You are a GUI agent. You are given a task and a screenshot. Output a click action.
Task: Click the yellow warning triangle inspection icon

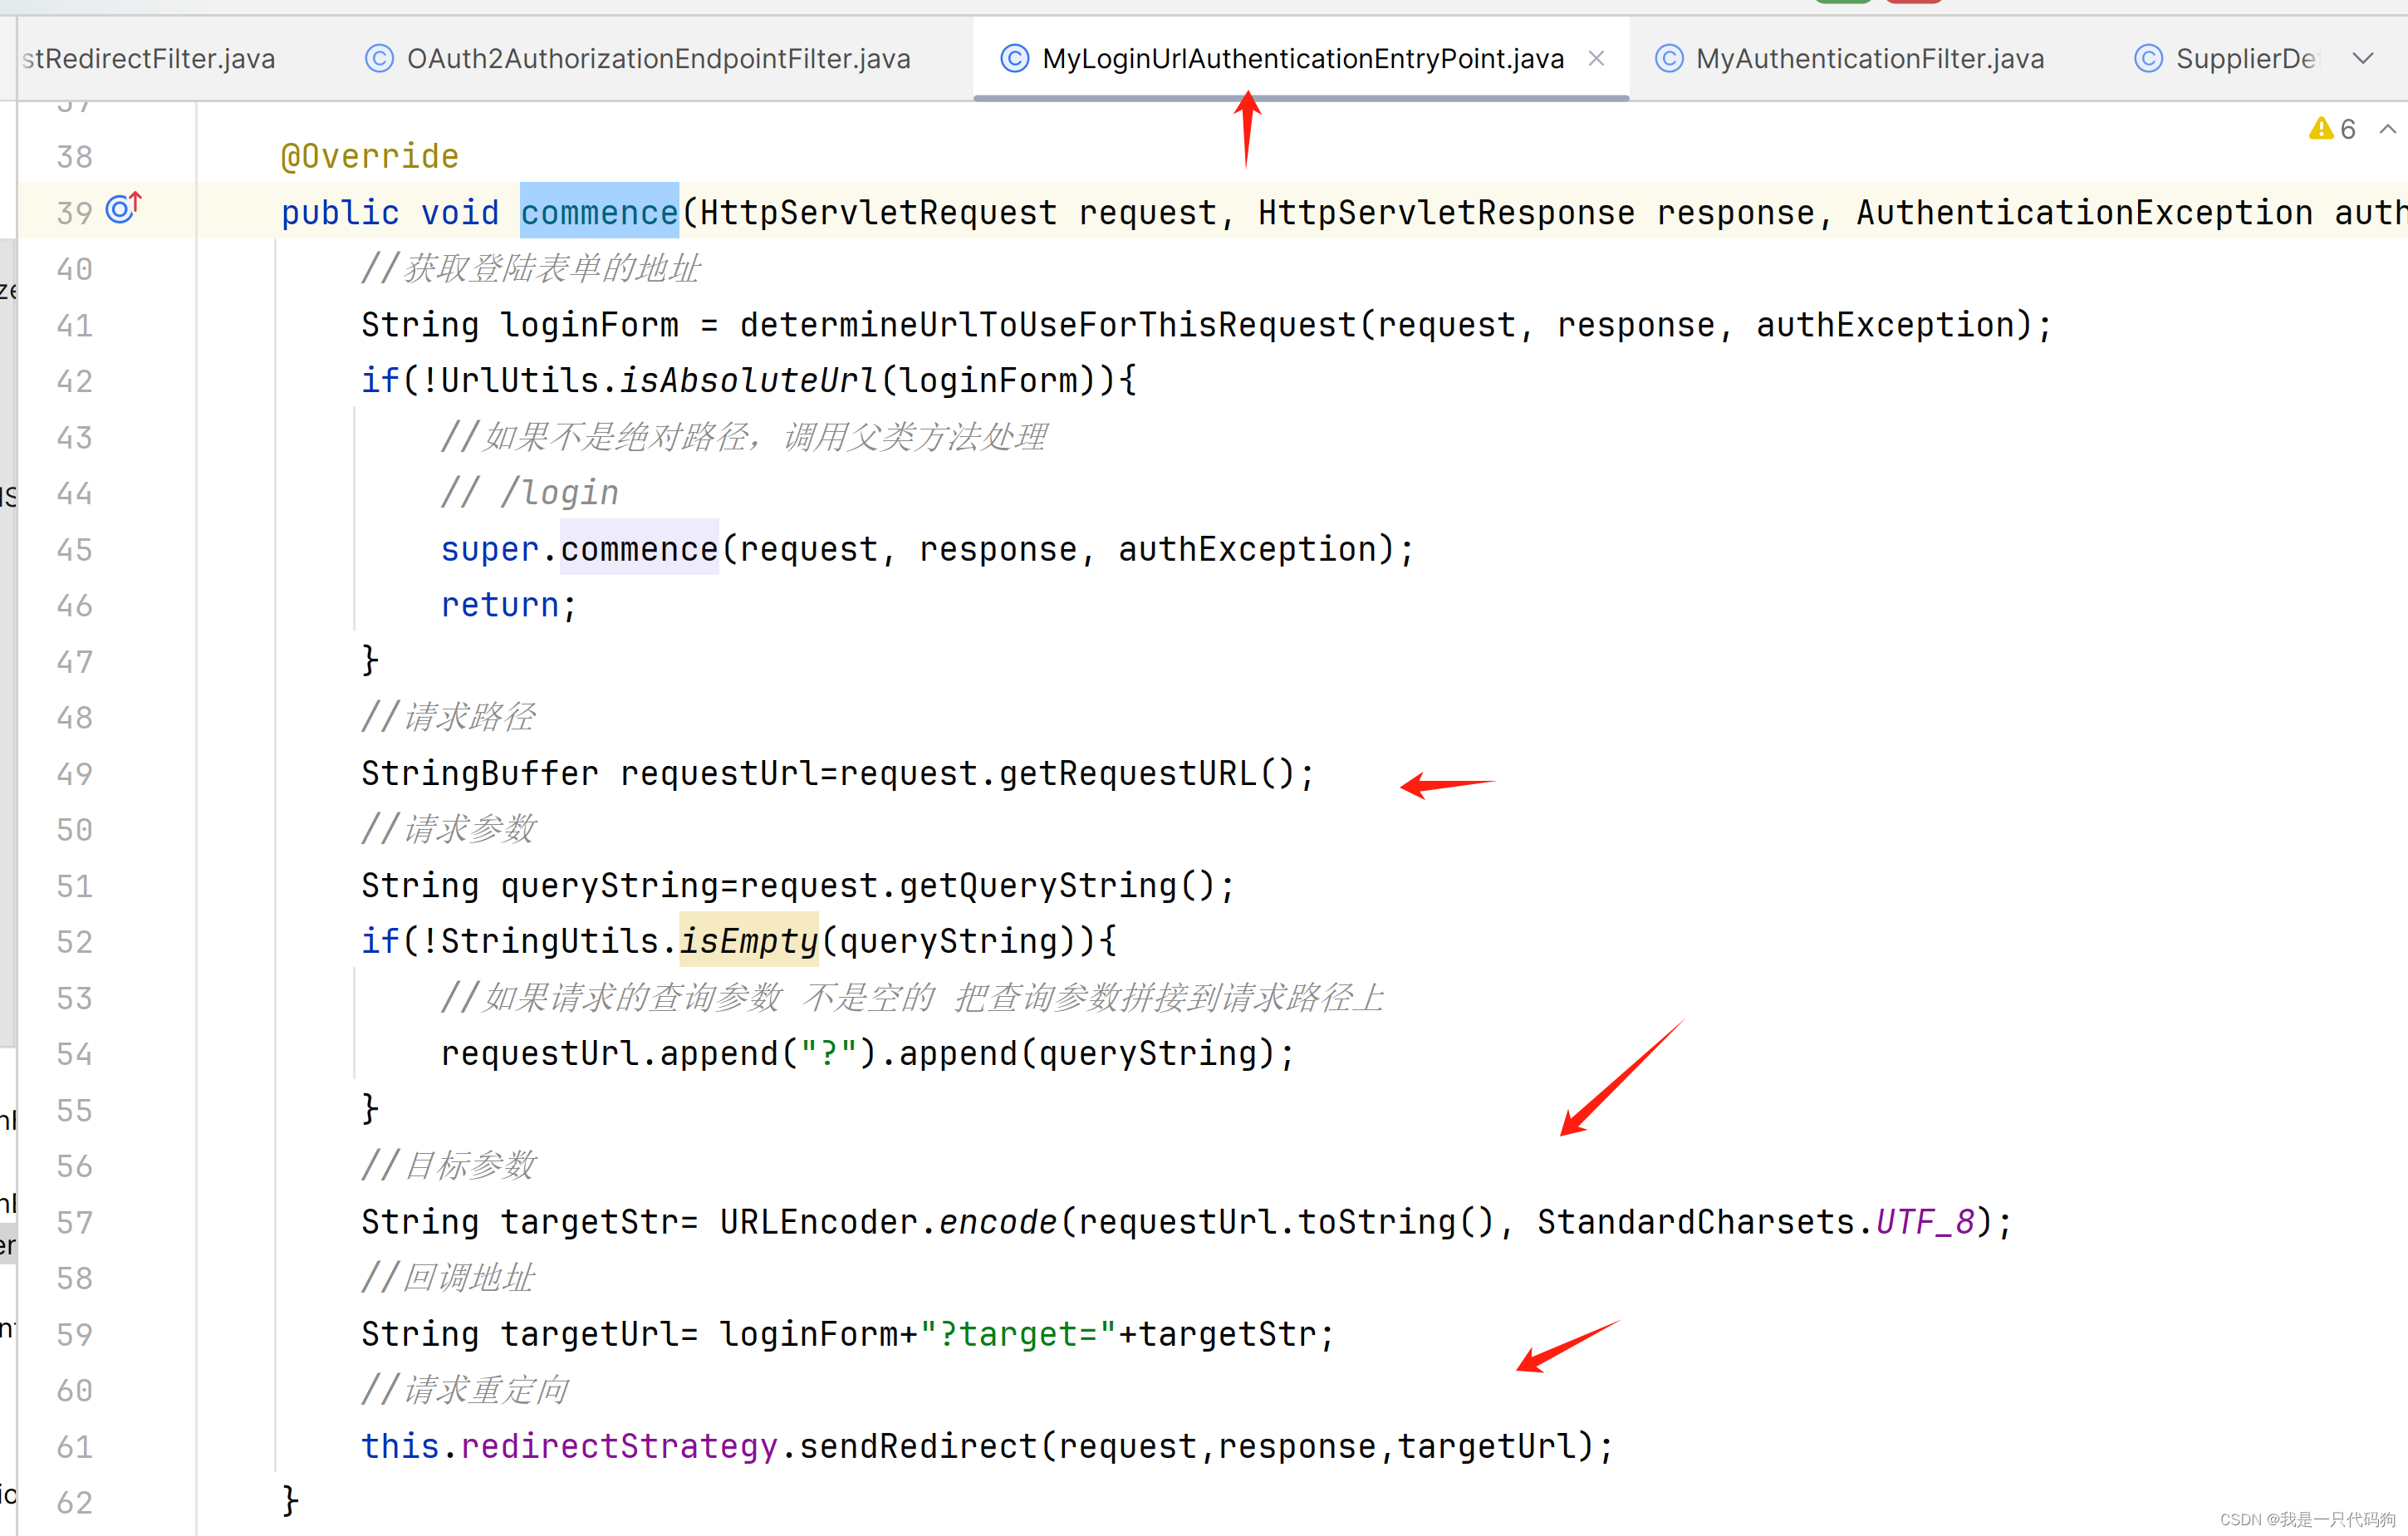(x=2320, y=129)
